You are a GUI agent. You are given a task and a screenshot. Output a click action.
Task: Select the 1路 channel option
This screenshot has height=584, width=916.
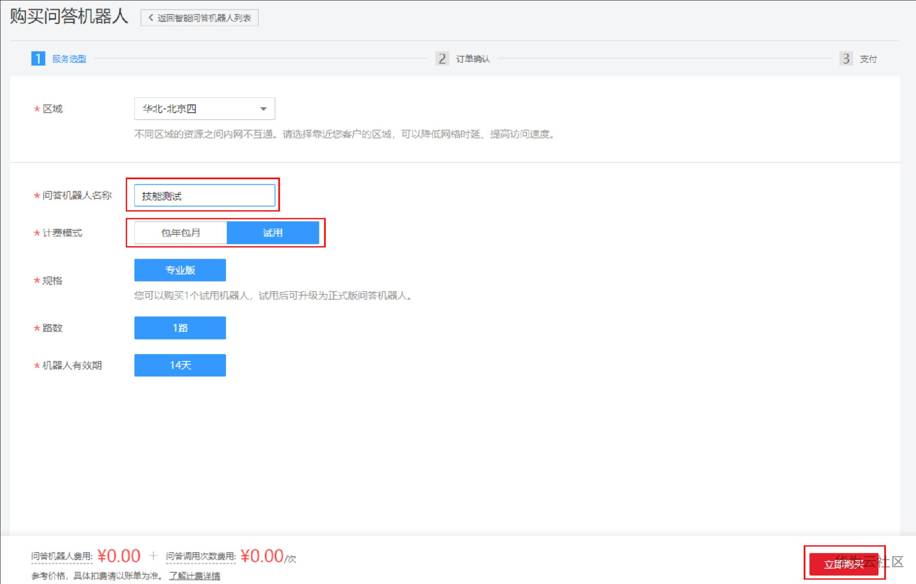(x=180, y=328)
